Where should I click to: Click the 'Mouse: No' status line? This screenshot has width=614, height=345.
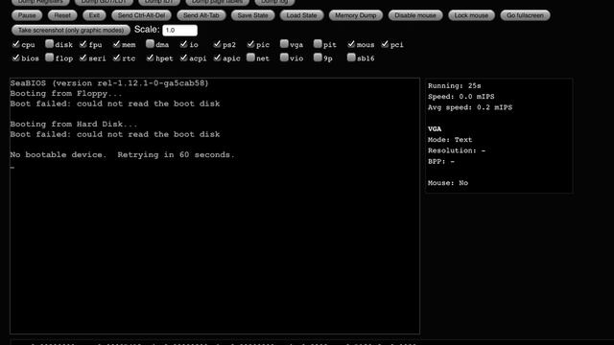pos(448,183)
